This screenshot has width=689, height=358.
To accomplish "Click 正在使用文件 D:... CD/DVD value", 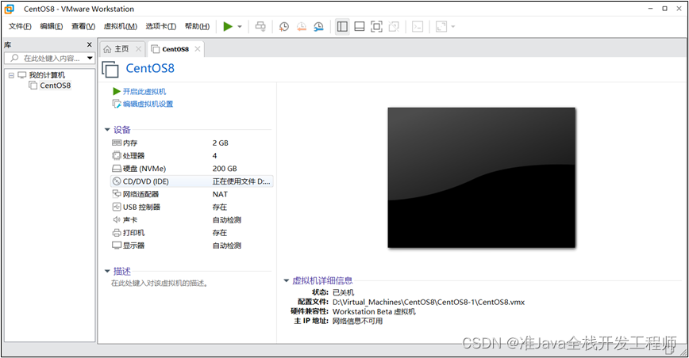I will (x=241, y=181).
